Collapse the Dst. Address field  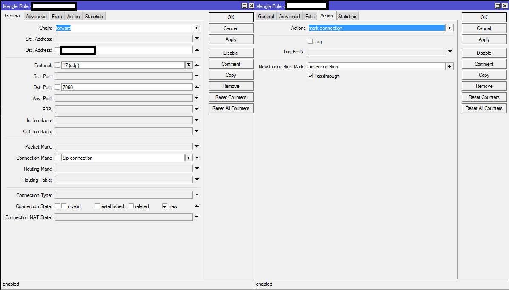(x=197, y=50)
